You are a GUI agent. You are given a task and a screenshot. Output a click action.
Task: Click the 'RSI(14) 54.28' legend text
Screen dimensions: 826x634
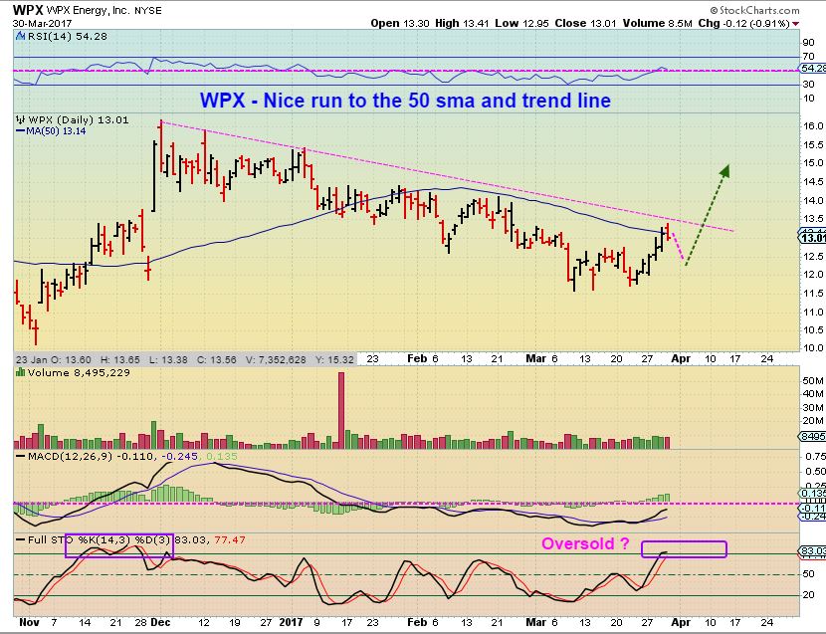pyautogui.click(x=68, y=37)
